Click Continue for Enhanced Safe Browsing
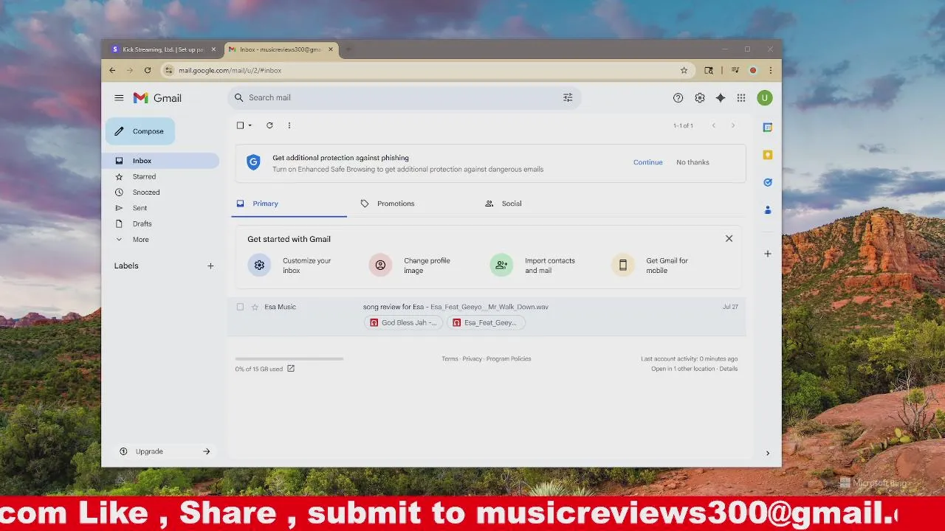945x531 pixels. pyautogui.click(x=647, y=162)
